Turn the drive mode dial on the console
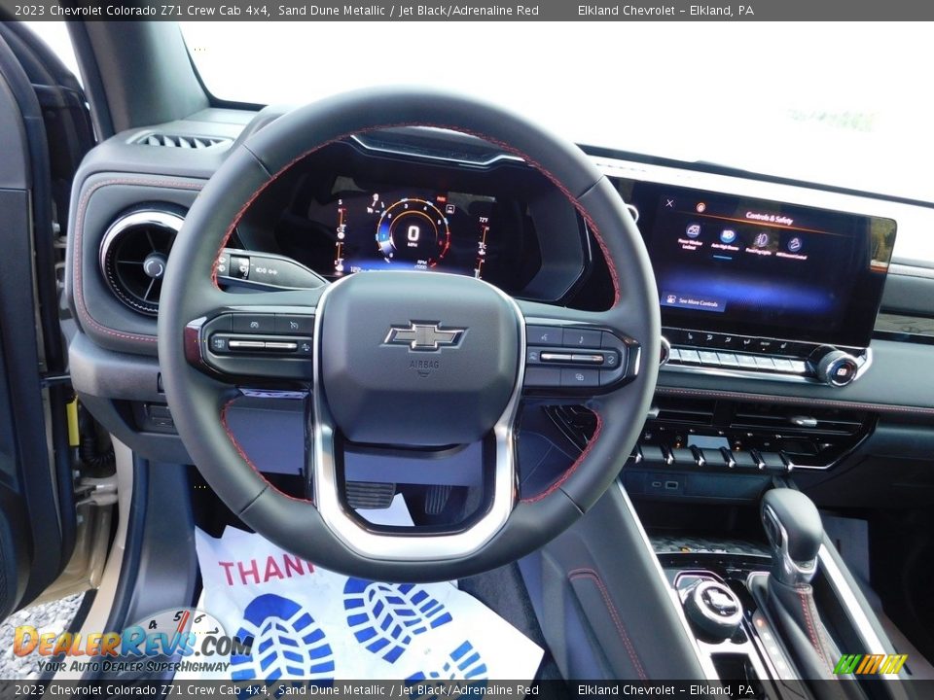 coord(712,607)
